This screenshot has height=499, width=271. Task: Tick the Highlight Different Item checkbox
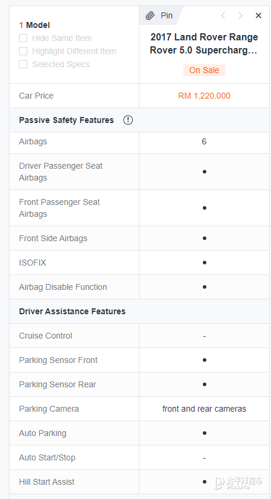click(23, 51)
